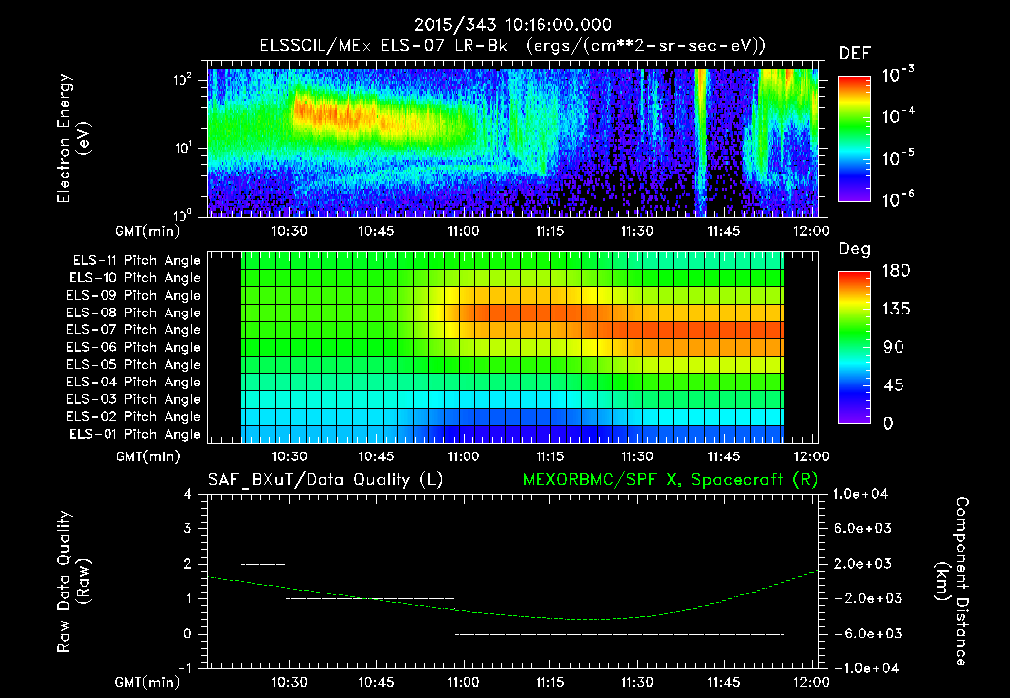Click the white data quality line segment at level 0
The width and height of the screenshot is (1010, 698).
(x=619, y=634)
